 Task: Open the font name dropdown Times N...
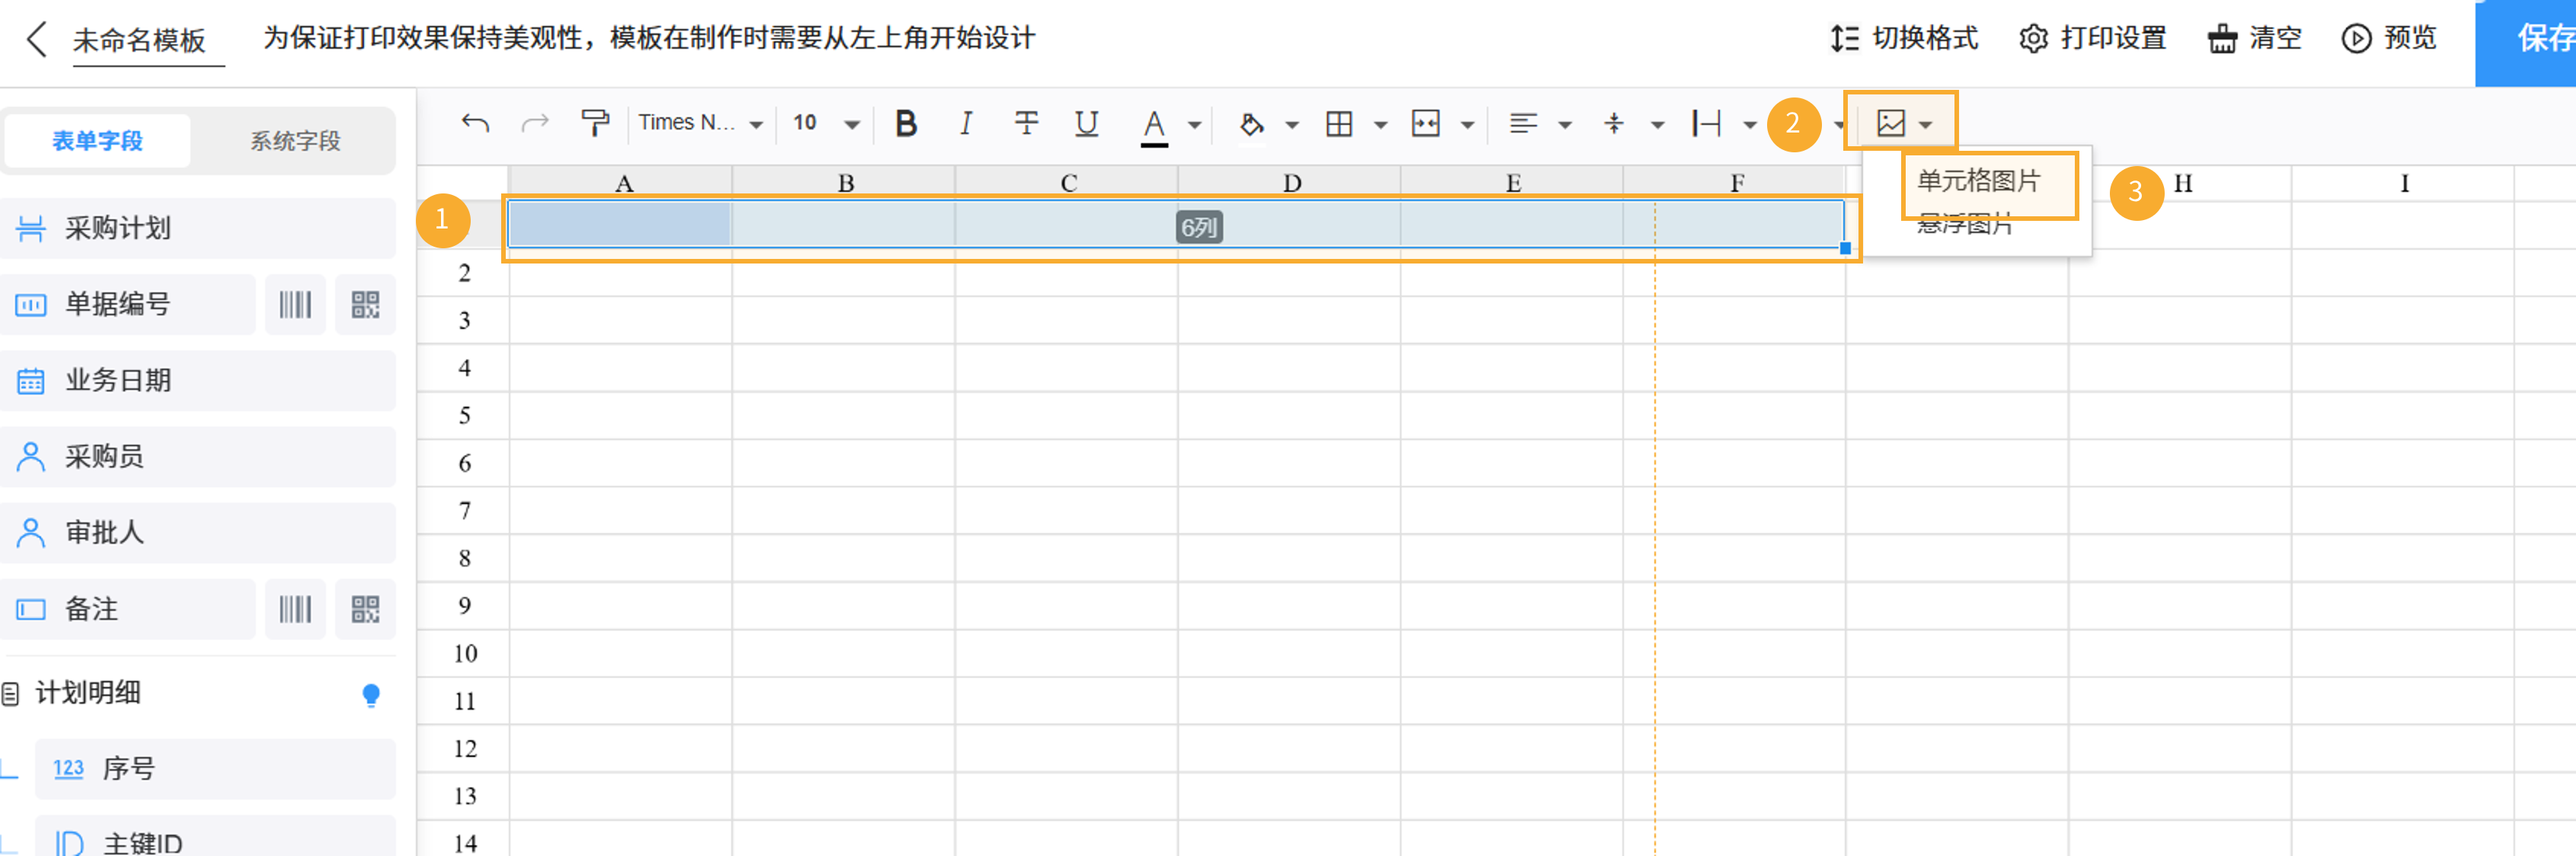click(x=700, y=123)
